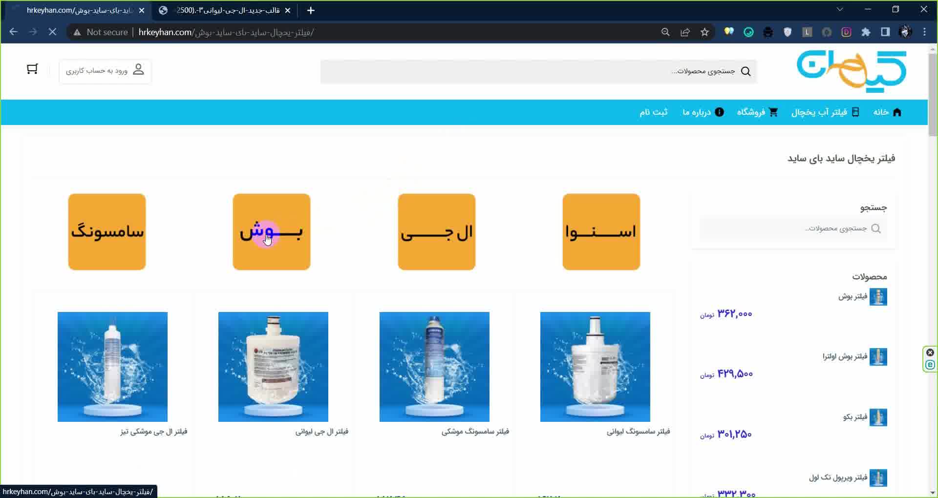
Task: Open فیلتر بوش sidebar product link
Action: (853, 296)
